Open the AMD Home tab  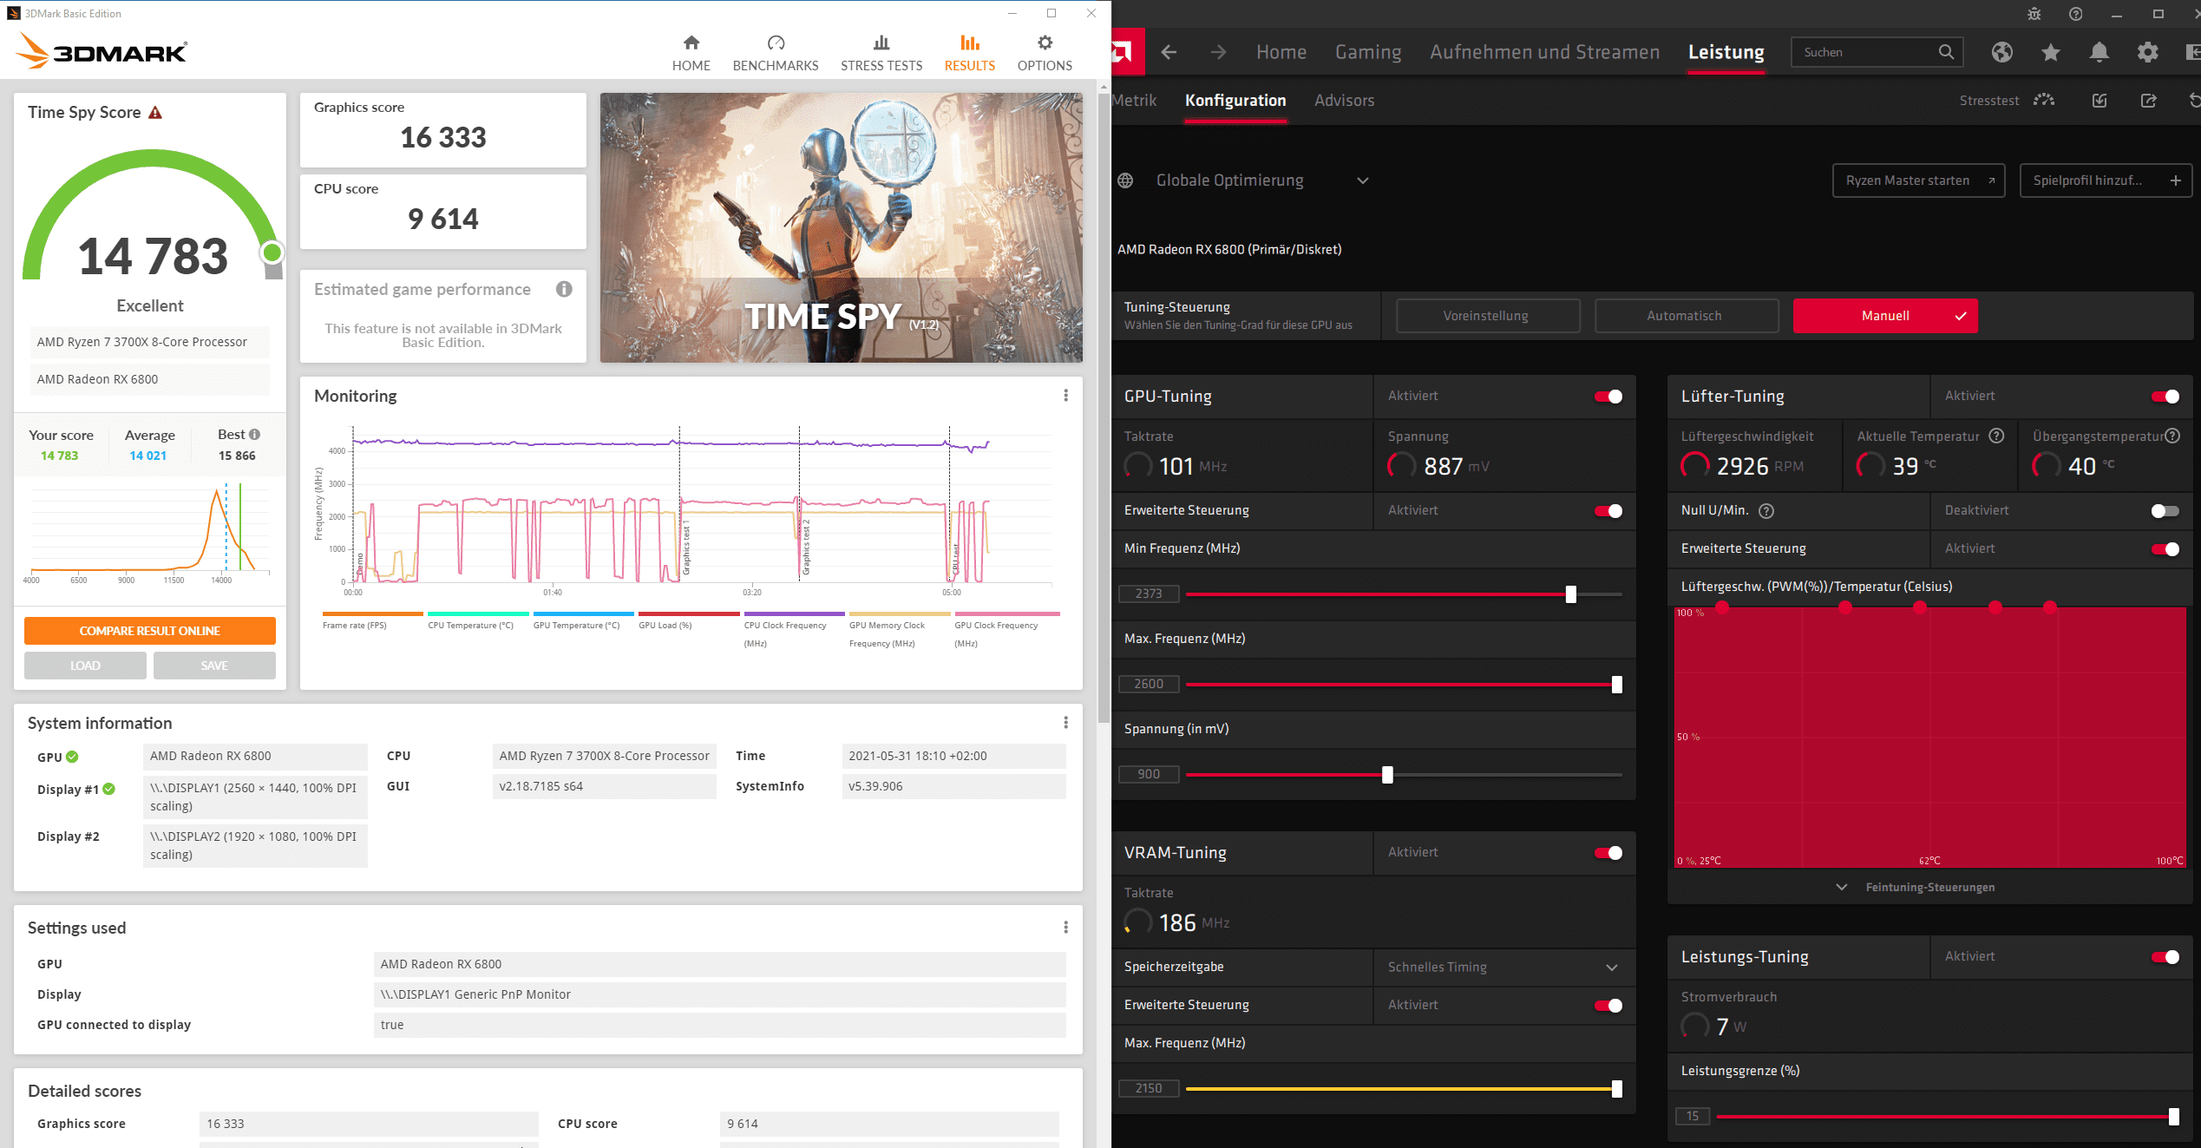1281,52
